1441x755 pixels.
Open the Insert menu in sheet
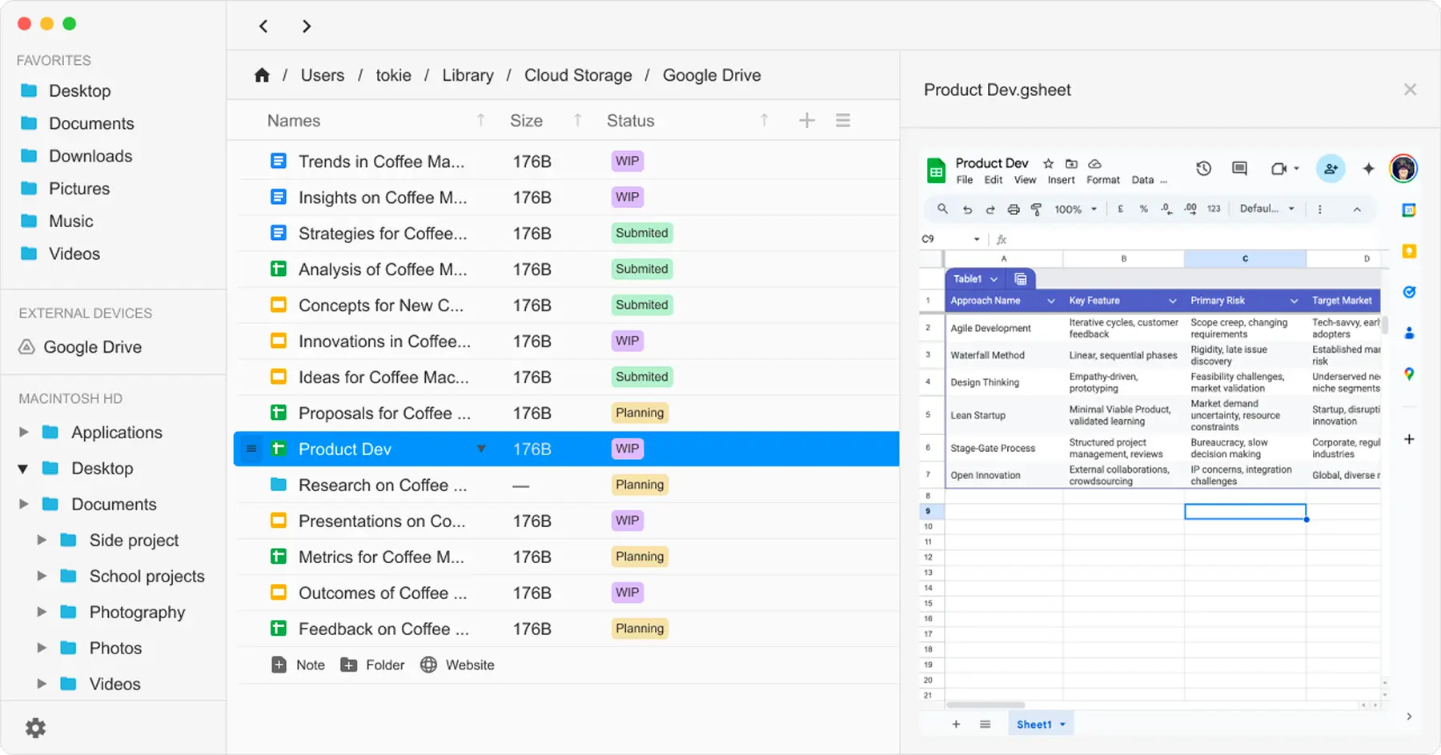(1061, 180)
